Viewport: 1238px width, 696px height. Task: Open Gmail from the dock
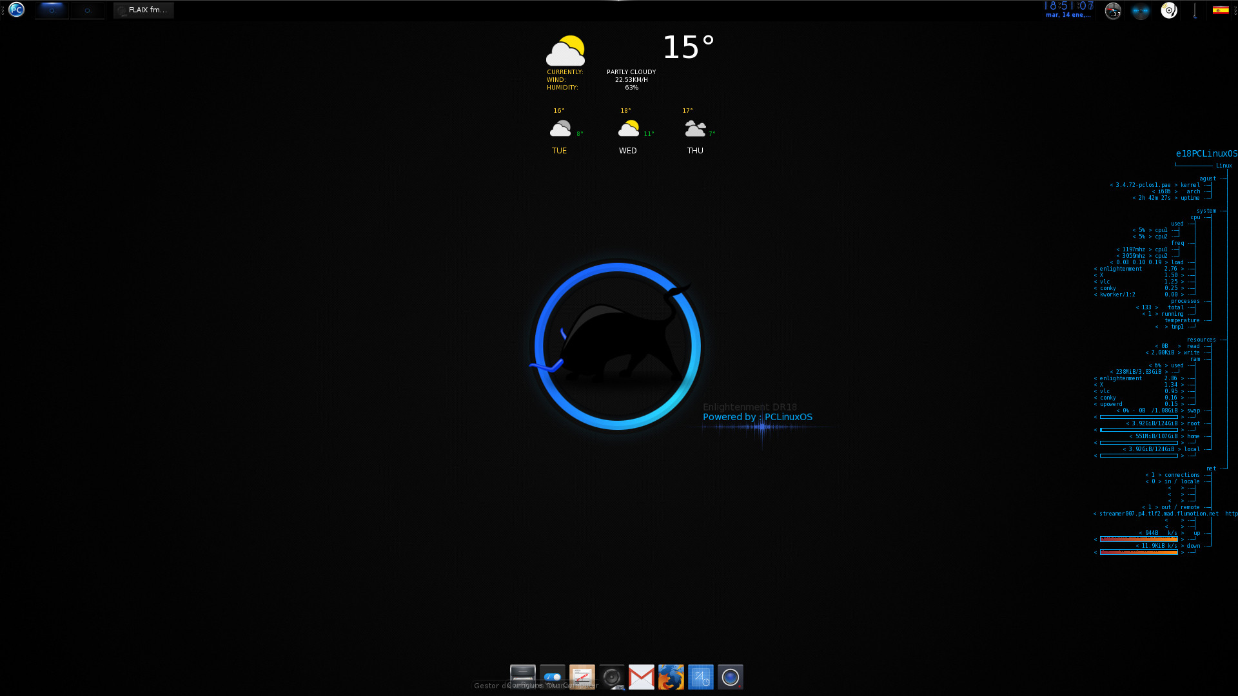642,677
